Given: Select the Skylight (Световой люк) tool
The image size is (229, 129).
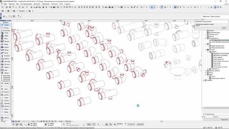Looking at the screenshot, I should 5,42.
